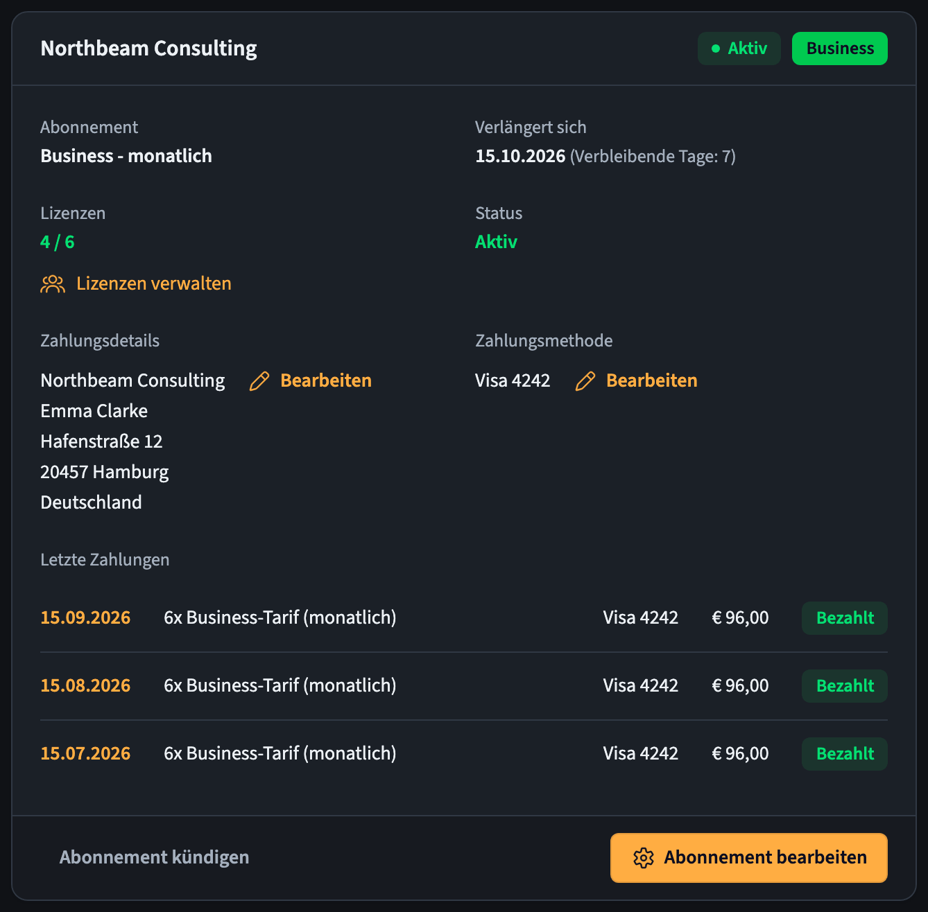Viewport: 928px width, 912px height.
Task: Select the payment date 15.09.2026
Action: pyautogui.click(x=85, y=617)
